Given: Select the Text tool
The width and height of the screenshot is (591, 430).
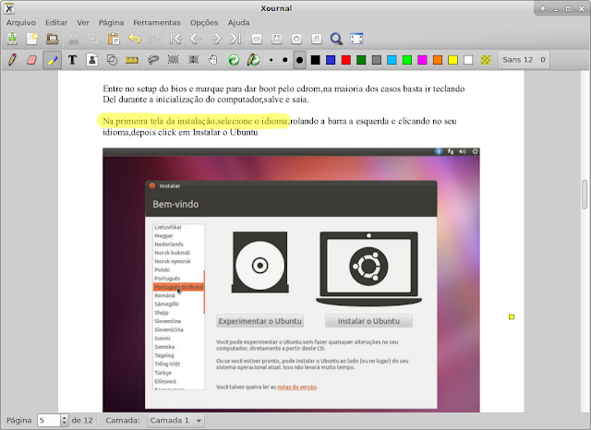Looking at the screenshot, I should (72, 60).
